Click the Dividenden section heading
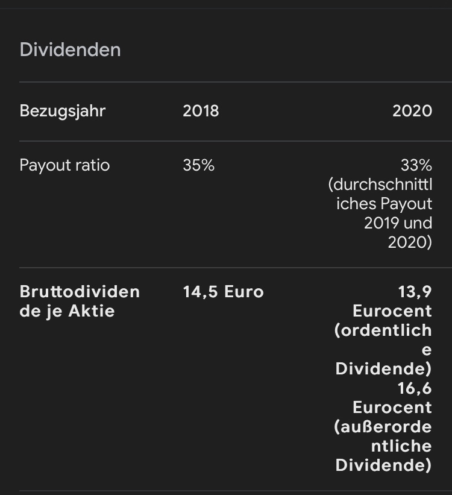This screenshot has width=452, height=495. tap(70, 49)
